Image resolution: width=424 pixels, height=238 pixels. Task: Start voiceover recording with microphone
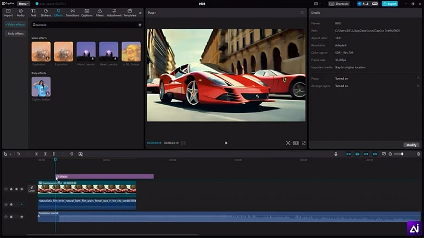[x=336, y=154]
